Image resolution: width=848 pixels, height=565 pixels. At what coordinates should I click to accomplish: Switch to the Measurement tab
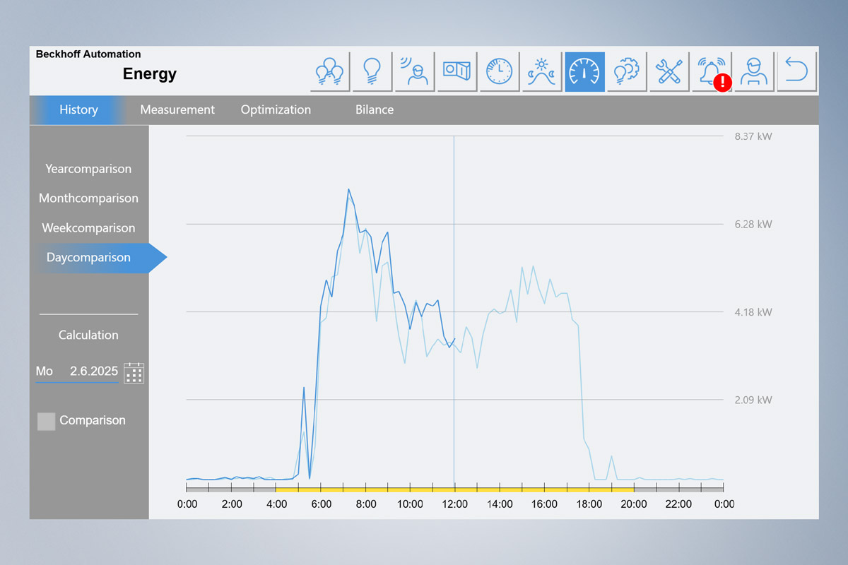[177, 109]
